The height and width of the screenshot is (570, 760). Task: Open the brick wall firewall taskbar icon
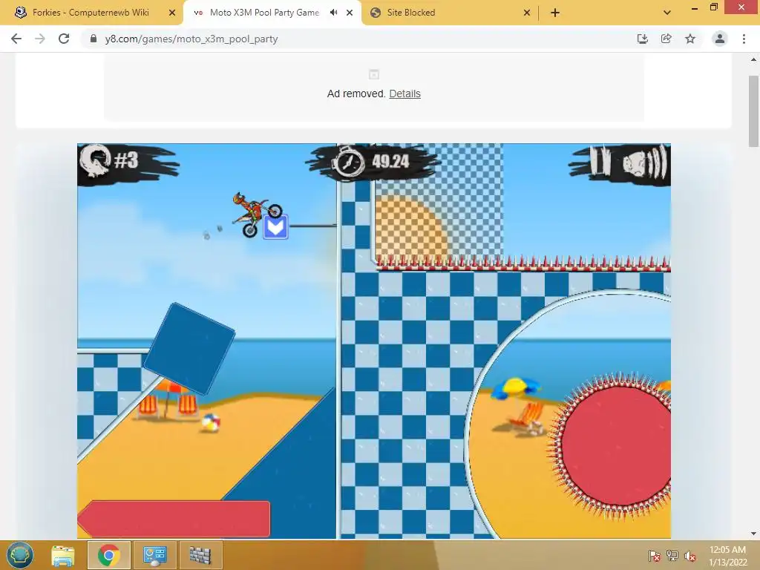click(200, 555)
